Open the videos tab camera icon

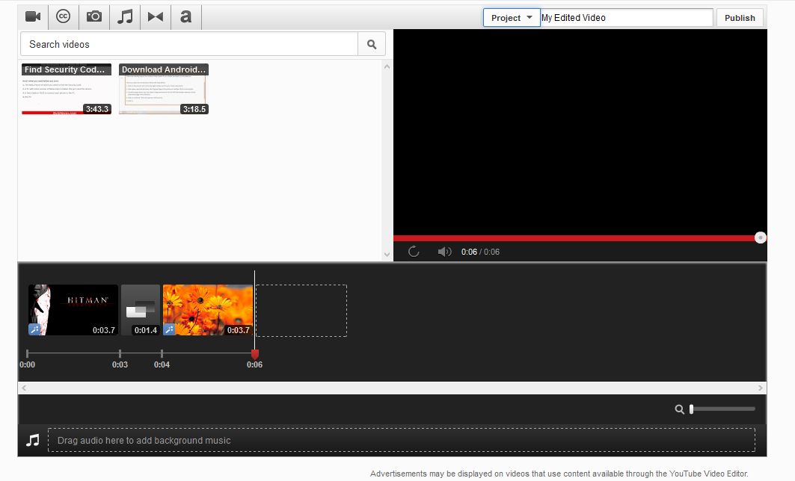pos(33,16)
